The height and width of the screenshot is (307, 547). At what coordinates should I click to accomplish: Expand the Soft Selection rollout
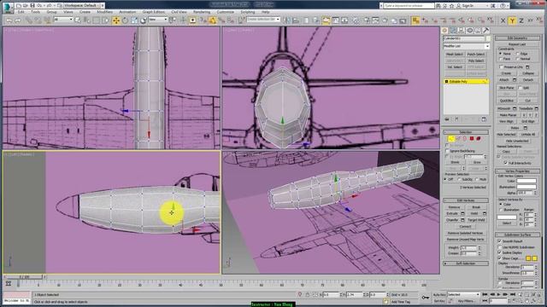tap(466, 264)
